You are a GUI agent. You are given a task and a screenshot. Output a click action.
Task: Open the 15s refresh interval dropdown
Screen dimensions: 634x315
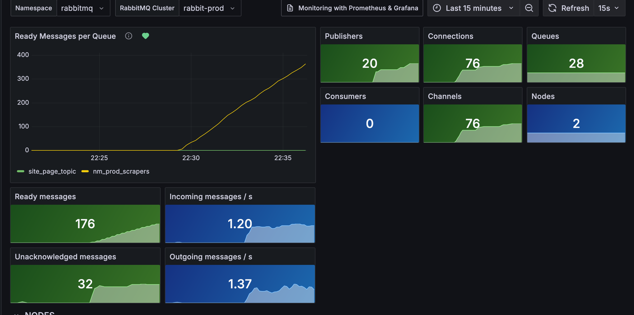coord(609,8)
